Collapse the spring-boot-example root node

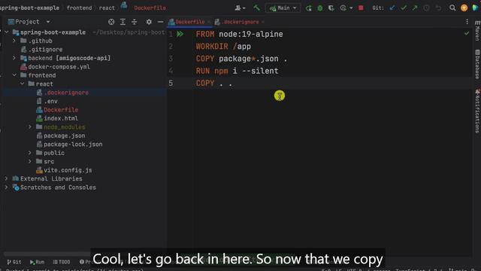point(7,32)
